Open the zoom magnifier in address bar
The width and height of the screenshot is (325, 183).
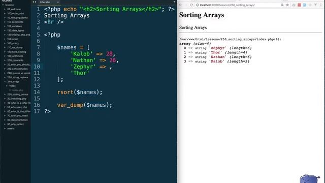point(282,5)
